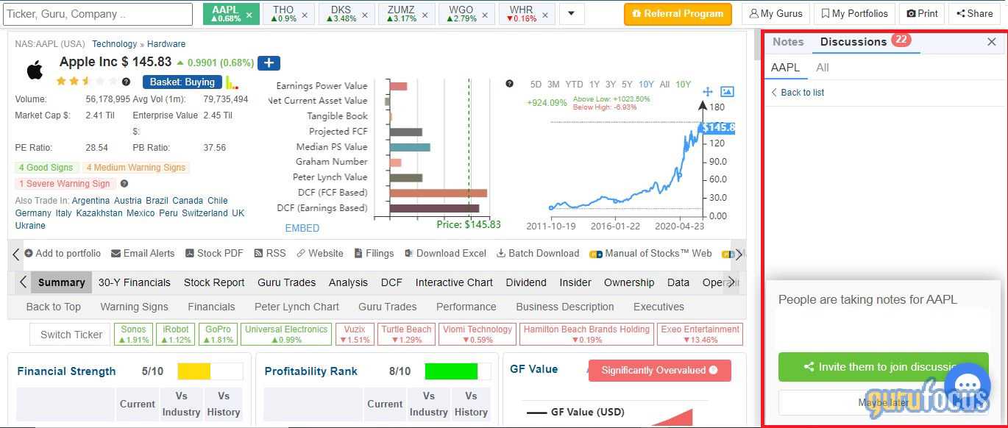Open Batch Download
Viewport: 1008px width, 428px height.
point(537,253)
